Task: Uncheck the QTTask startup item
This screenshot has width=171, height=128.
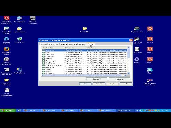Action: pos(43,59)
